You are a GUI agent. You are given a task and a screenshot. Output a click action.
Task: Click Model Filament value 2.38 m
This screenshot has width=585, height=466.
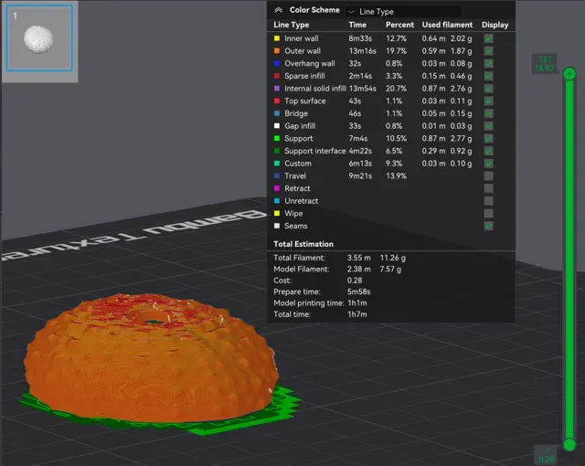point(359,270)
